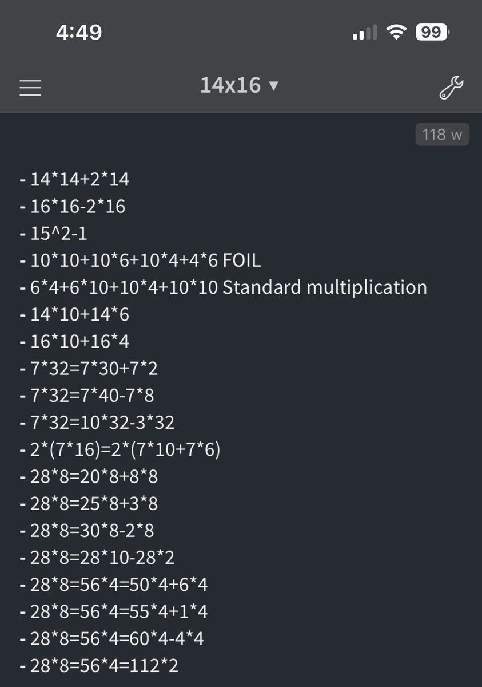This screenshot has width=482, height=687.
Task: Expand the 14x16 title dropdown arrow
Action: tap(273, 86)
